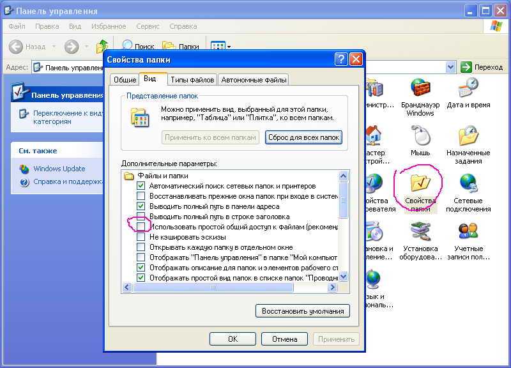
Task: Click the vertical scrollbar thumb in settings list
Action: [x=344, y=200]
